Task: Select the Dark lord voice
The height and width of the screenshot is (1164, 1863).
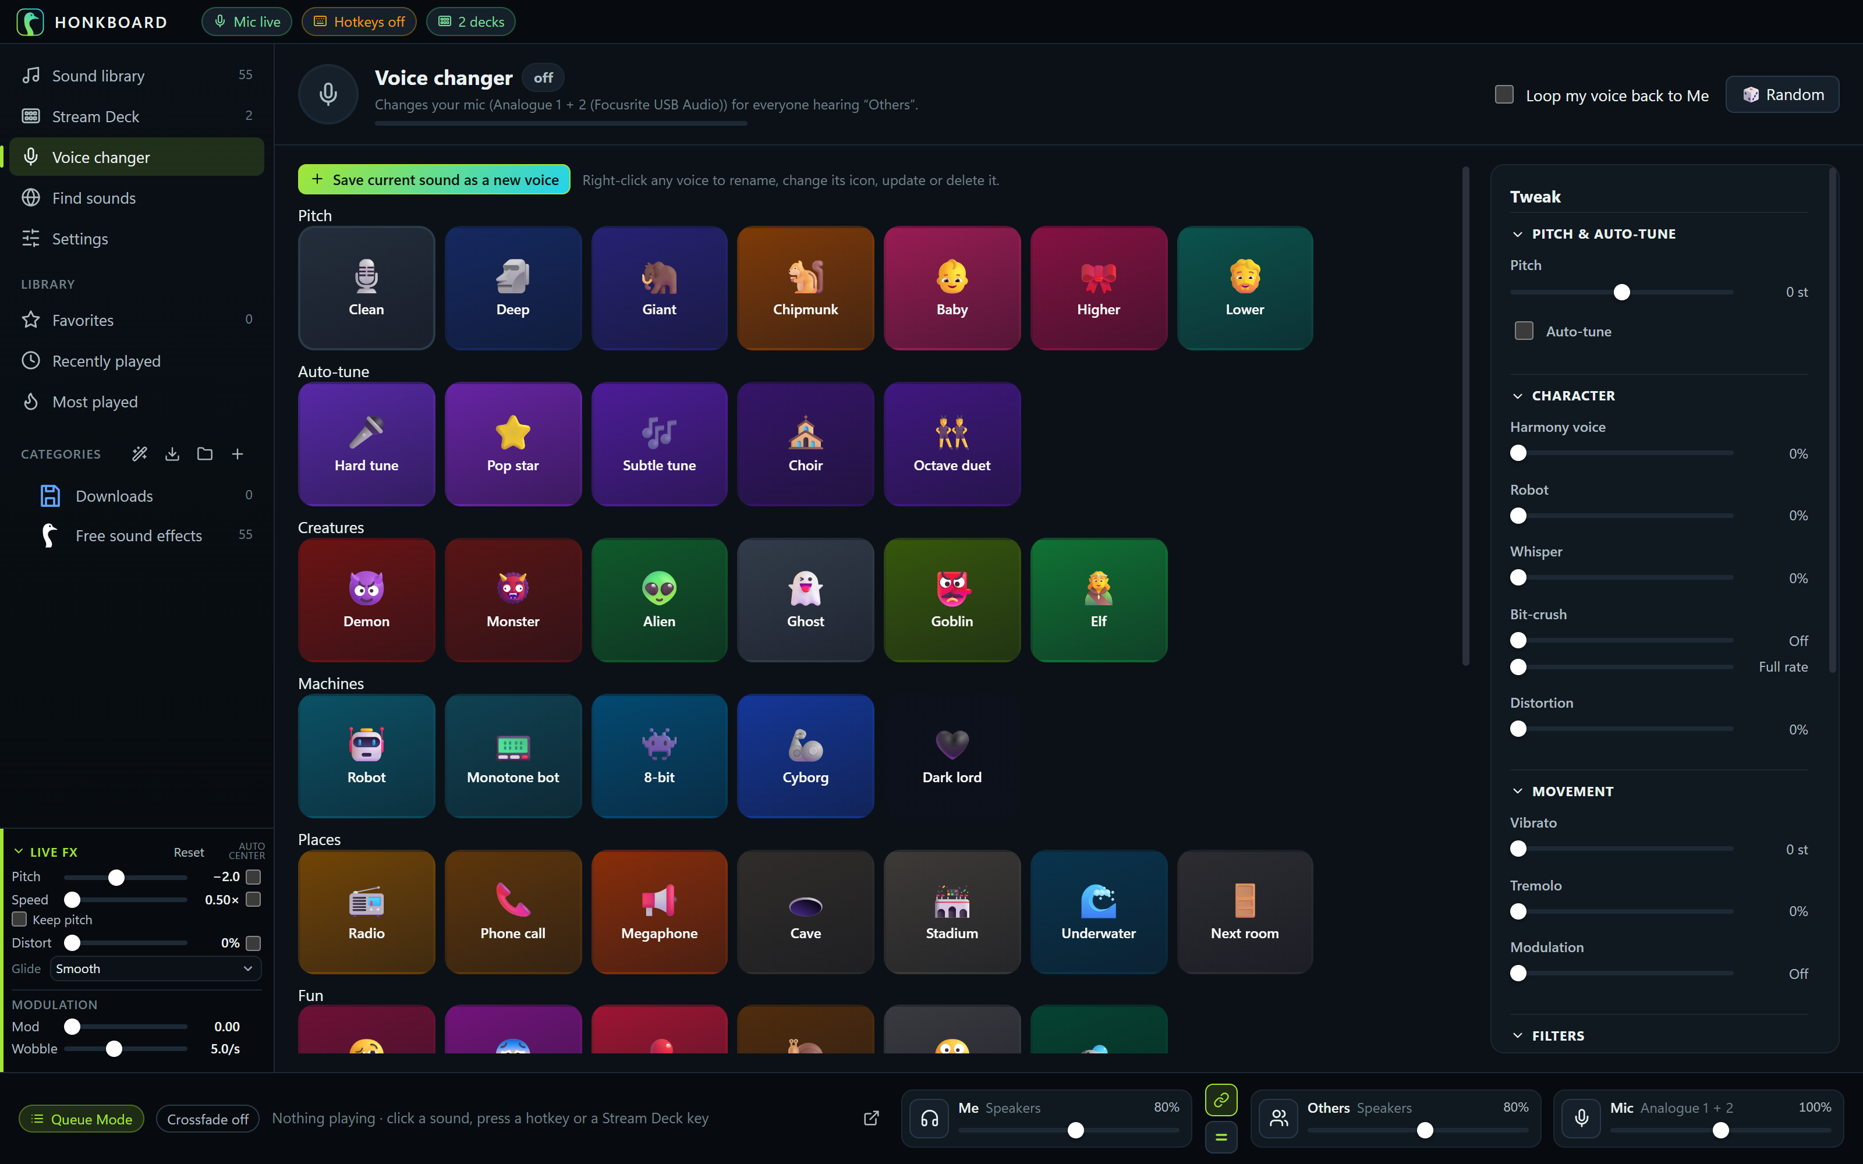Action: 952,756
